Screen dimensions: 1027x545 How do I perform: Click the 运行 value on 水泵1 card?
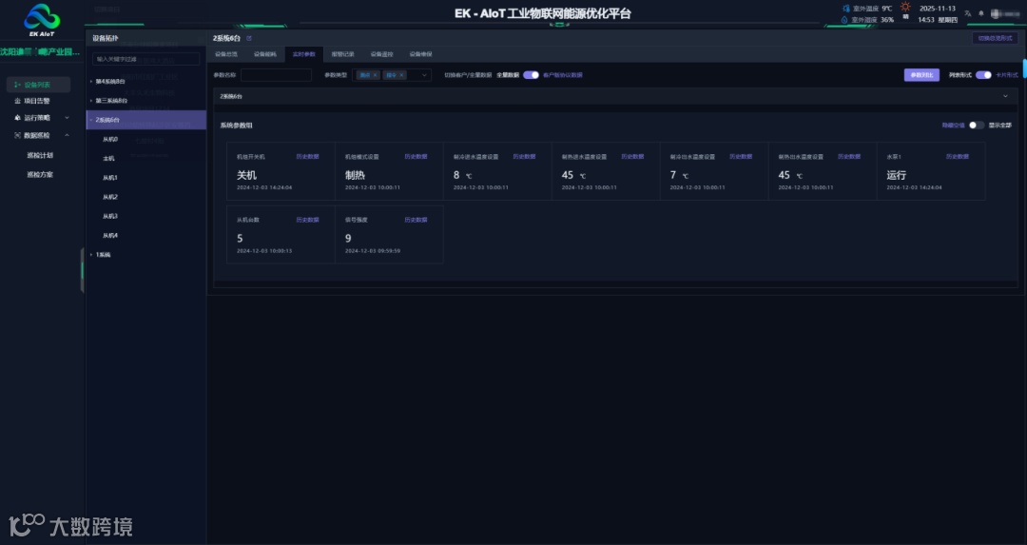(897, 176)
